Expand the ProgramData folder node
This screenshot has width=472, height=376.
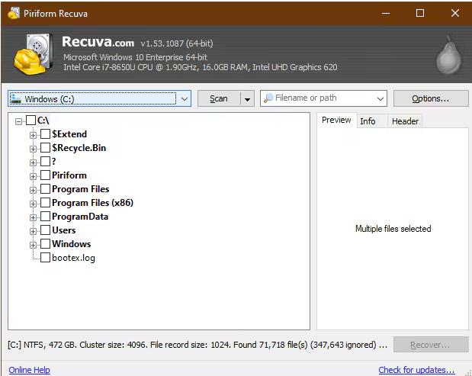click(x=33, y=217)
